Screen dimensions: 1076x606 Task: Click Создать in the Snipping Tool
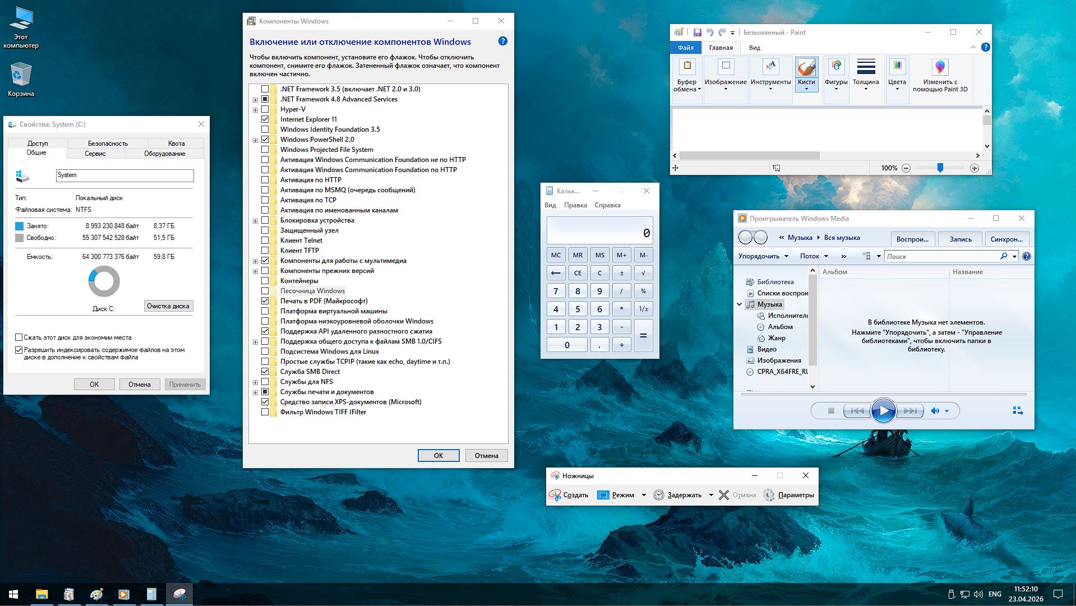(x=573, y=495)
